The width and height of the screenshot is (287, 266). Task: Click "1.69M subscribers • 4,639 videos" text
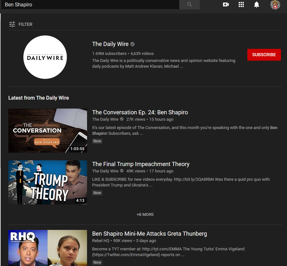point(123,54)
